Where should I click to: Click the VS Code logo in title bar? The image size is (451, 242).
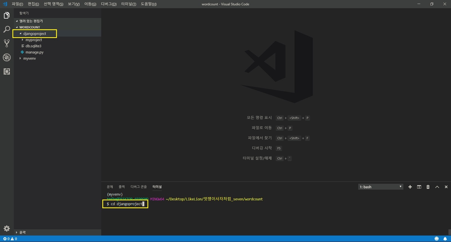pos(5,4)
